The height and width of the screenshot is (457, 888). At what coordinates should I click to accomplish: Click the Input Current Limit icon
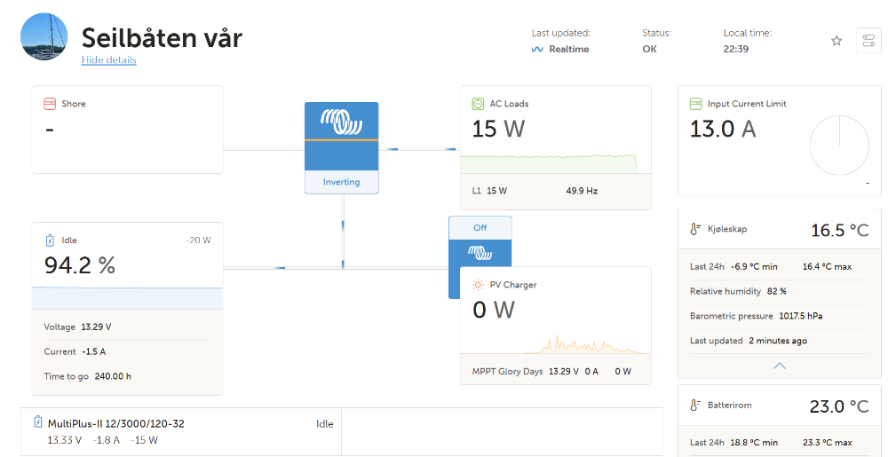696,104
